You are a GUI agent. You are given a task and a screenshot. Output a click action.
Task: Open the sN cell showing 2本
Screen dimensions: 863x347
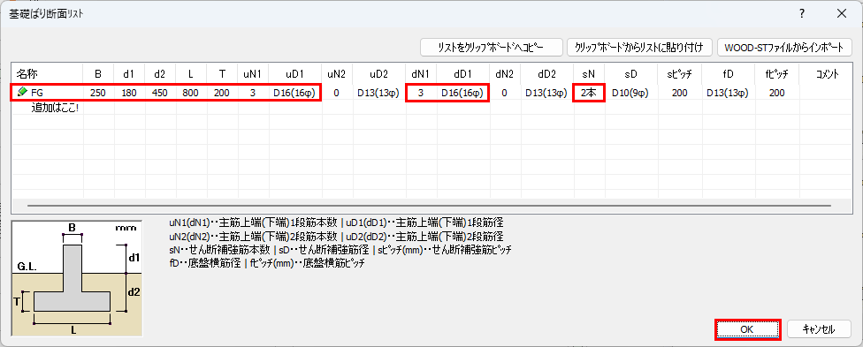[588, 93]
